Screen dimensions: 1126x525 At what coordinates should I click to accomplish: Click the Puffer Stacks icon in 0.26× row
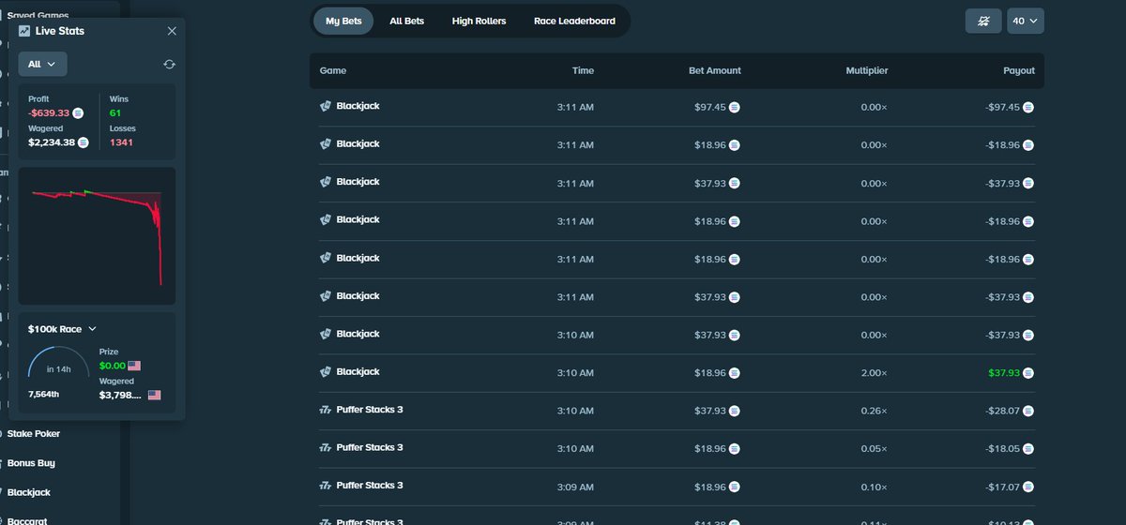tap(326, 410)
